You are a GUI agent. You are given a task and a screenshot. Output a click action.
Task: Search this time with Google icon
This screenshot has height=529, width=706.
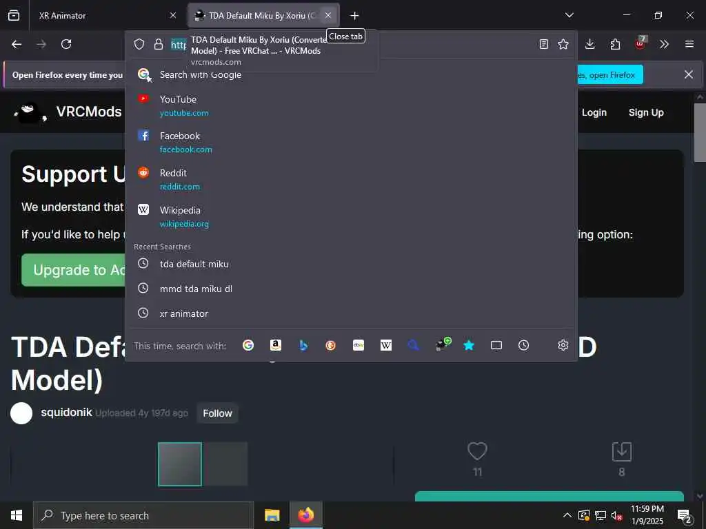248,345
